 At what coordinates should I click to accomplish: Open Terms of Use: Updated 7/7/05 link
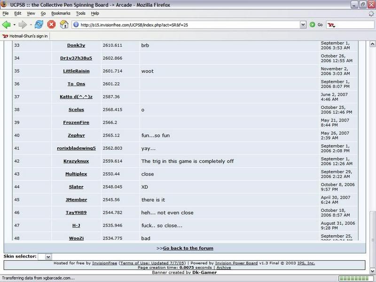152,263
